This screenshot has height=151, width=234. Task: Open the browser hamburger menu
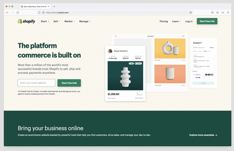pos(228,13)
